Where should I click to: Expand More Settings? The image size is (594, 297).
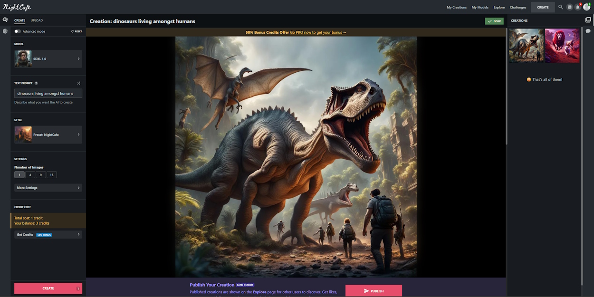[48, 187]
